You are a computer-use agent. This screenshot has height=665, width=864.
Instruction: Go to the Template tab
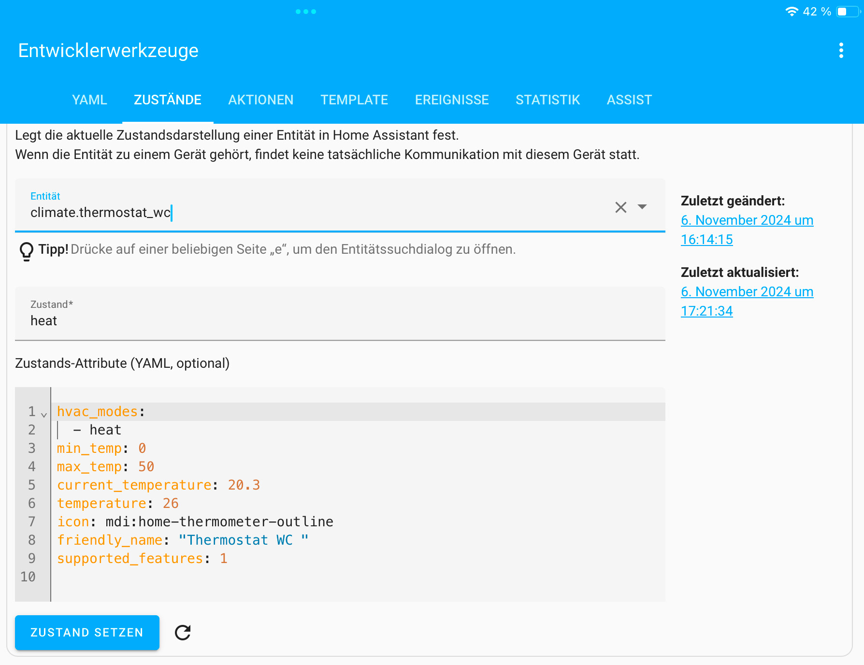click(x=354, y=100)
